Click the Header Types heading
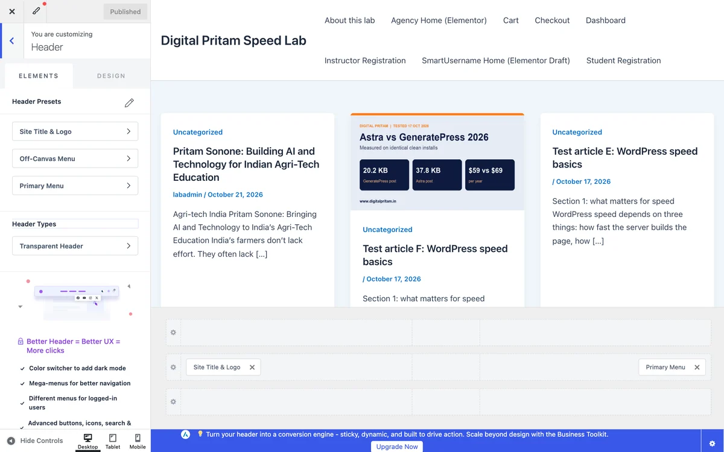Screen dimensions: 724x452 point(34,224)
